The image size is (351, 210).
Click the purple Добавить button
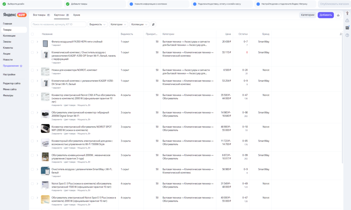tap(326, 15)
